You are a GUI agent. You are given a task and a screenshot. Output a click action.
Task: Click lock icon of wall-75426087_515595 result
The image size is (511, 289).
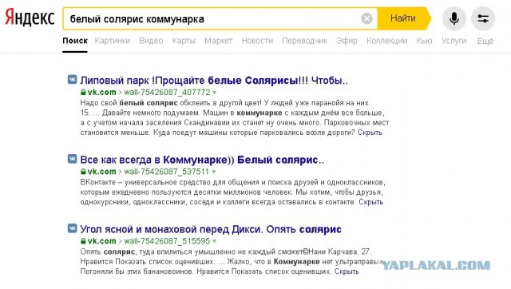click(x=83, y=241)
